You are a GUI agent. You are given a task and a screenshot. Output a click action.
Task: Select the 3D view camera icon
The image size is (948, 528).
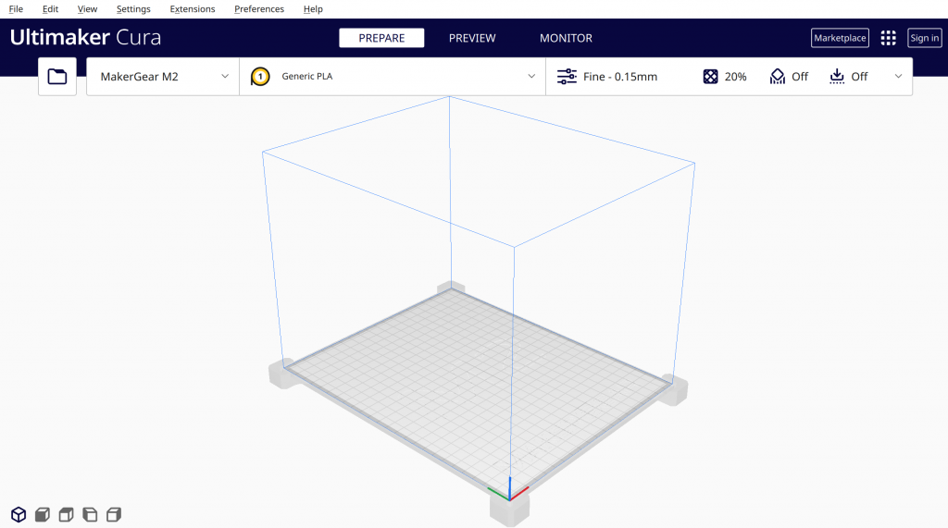[19, 515]
